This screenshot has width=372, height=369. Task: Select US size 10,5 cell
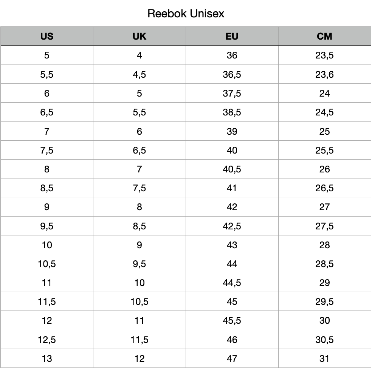click(x=47, y=264)
